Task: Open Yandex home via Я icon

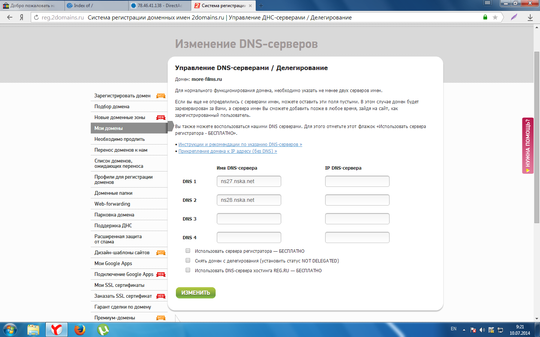Action: [22, 17]
